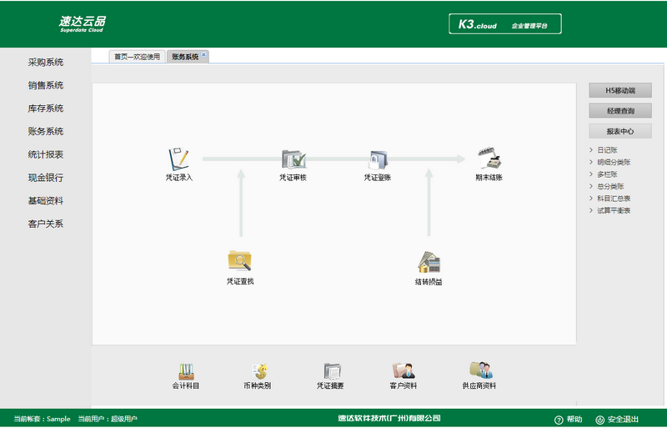Screen dimensions: 667x428
Task: Select the 币种类别 currency type icon
Action: pyautogui.click(x=257, y=371)
